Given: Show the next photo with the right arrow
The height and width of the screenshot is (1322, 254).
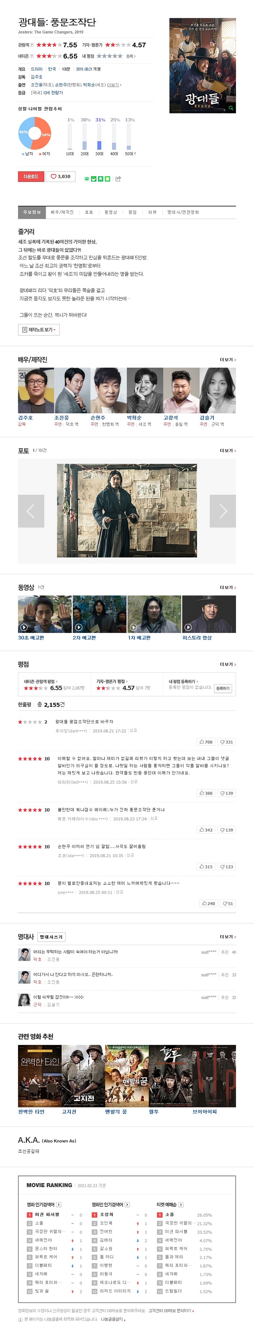Looking at the screenshot, I should 223,511.
